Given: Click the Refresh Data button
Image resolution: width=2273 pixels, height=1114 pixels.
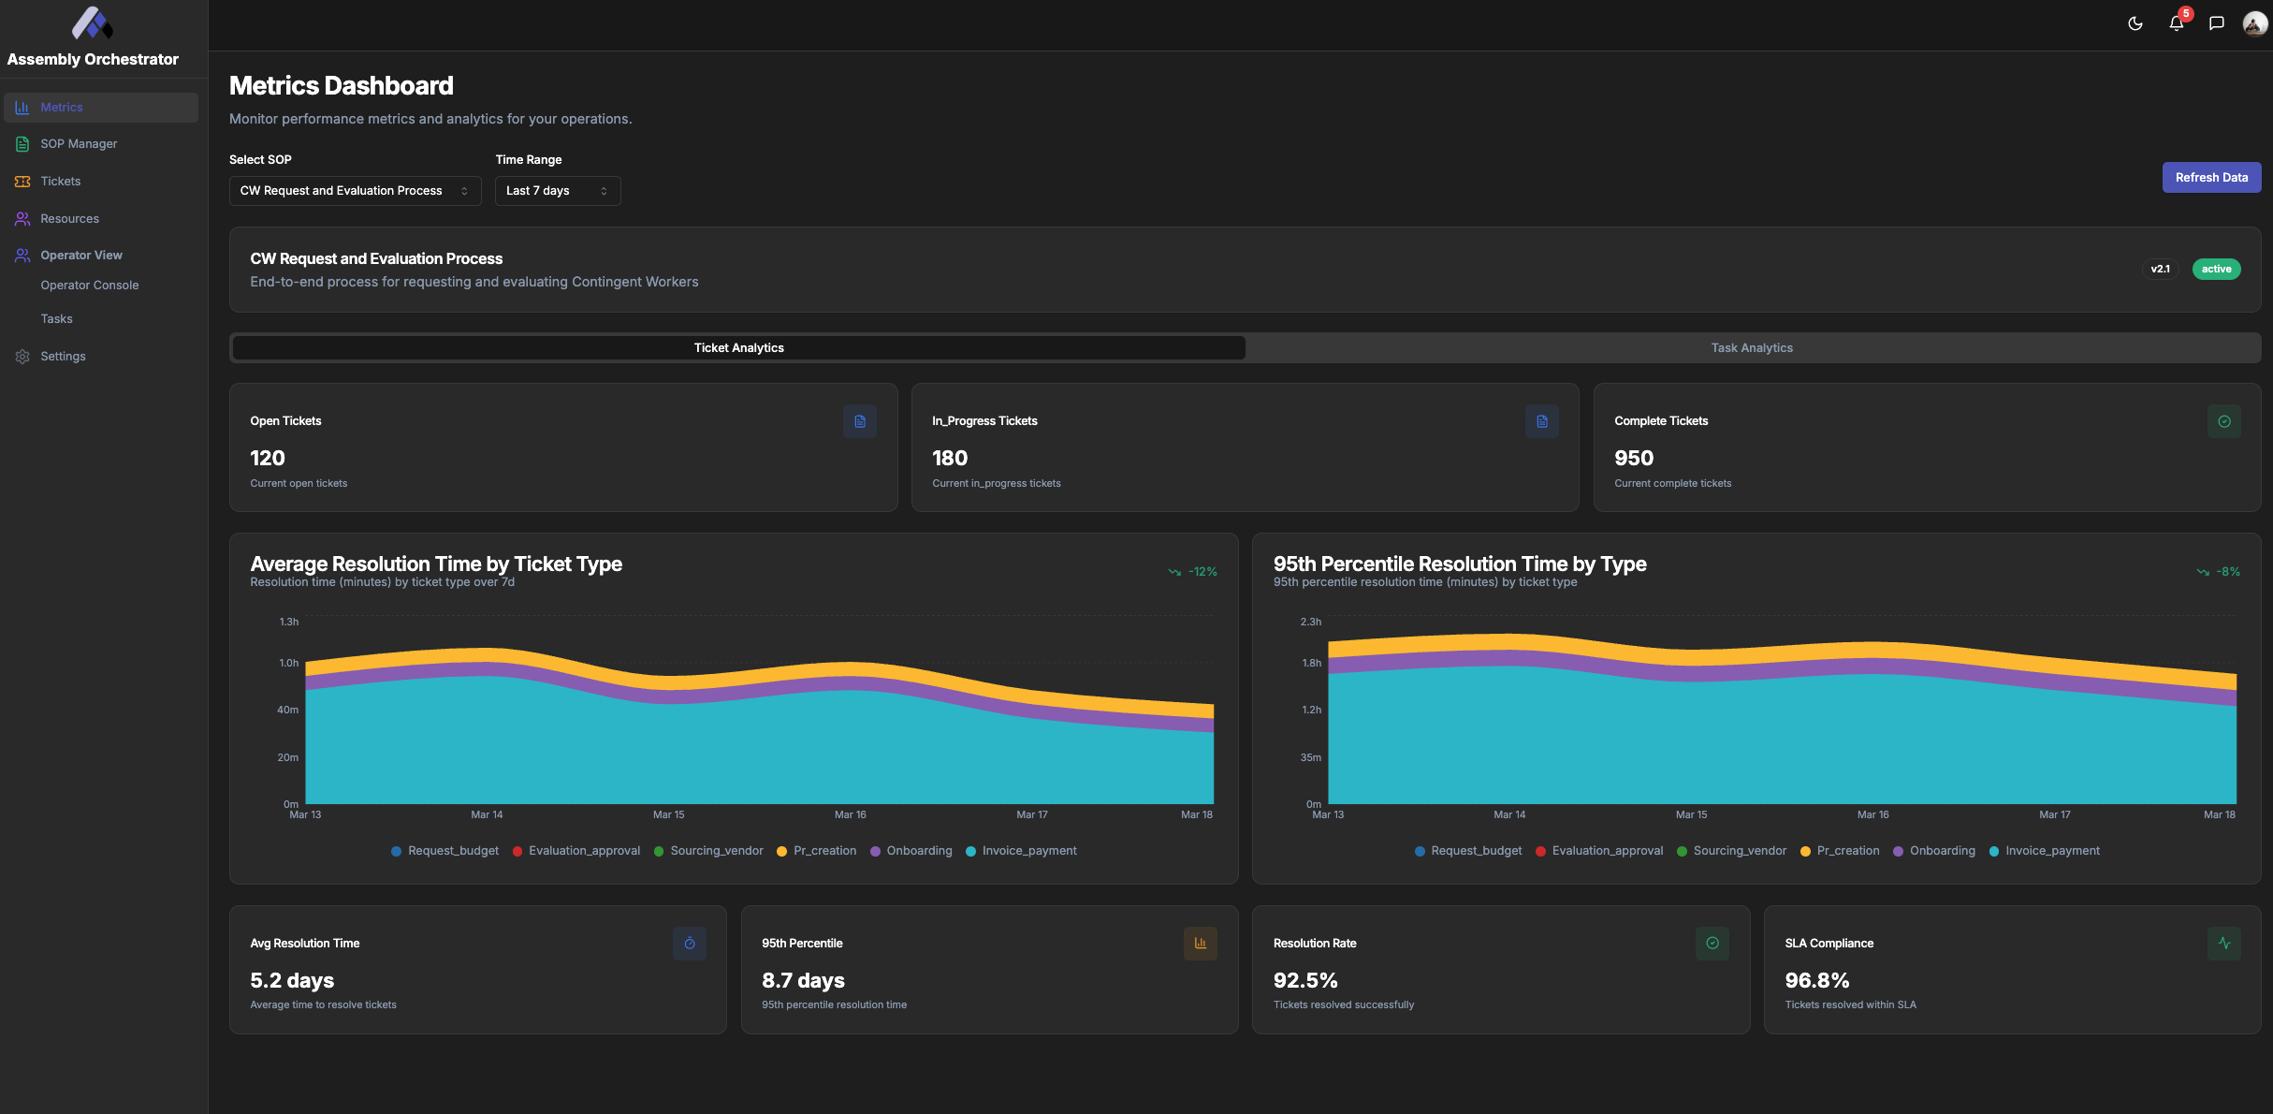Looking at the screenshot, I should pyautogui.click(x=2210, y=178).
